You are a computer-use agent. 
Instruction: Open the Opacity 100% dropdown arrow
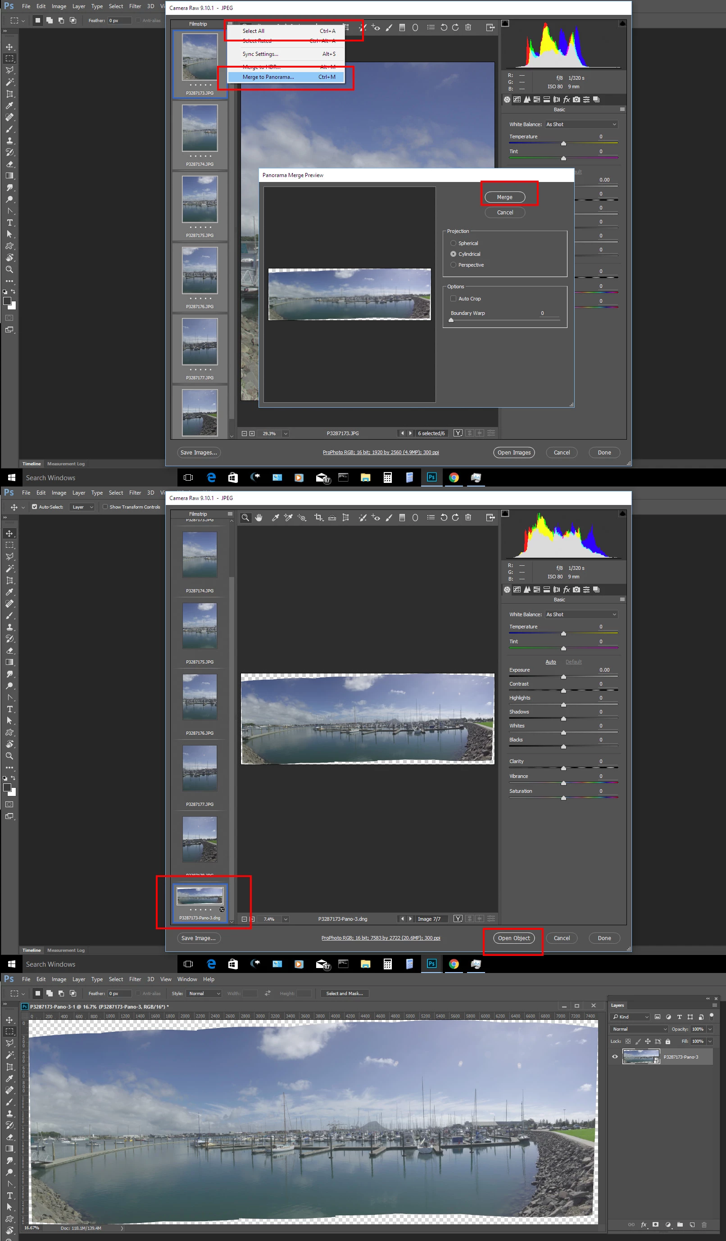(x=710, y=1029)
